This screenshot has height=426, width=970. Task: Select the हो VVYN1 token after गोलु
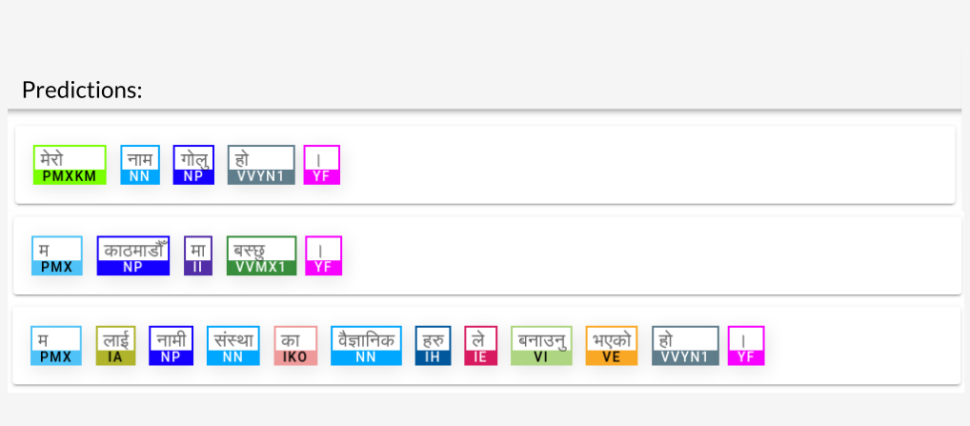coord(261,165)
